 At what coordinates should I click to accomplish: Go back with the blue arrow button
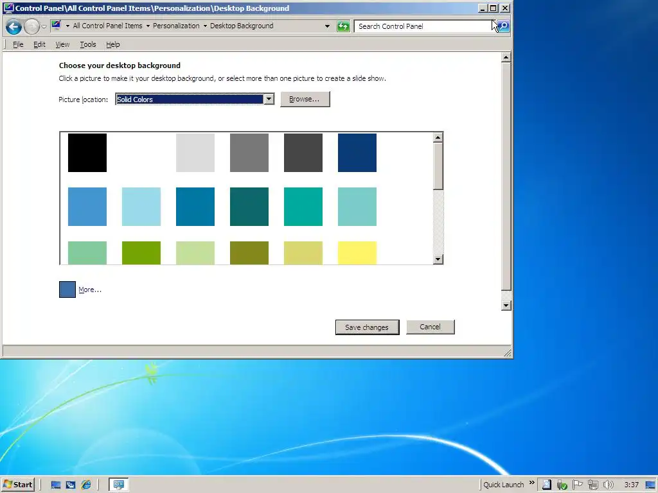[14, 26]
